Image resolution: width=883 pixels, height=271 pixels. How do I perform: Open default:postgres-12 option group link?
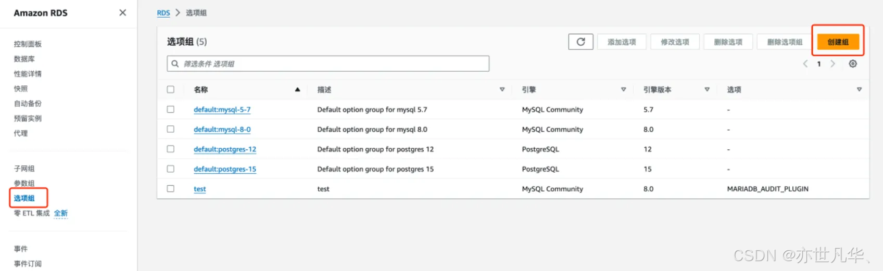click(x=225, y=149)
